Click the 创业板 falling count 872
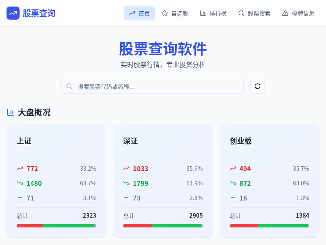The width and height of the screenshot is (326, 245). [x=245, y=183]
